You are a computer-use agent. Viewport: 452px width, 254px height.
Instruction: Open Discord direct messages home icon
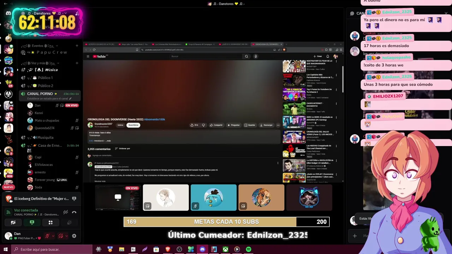tap(8, 13)
